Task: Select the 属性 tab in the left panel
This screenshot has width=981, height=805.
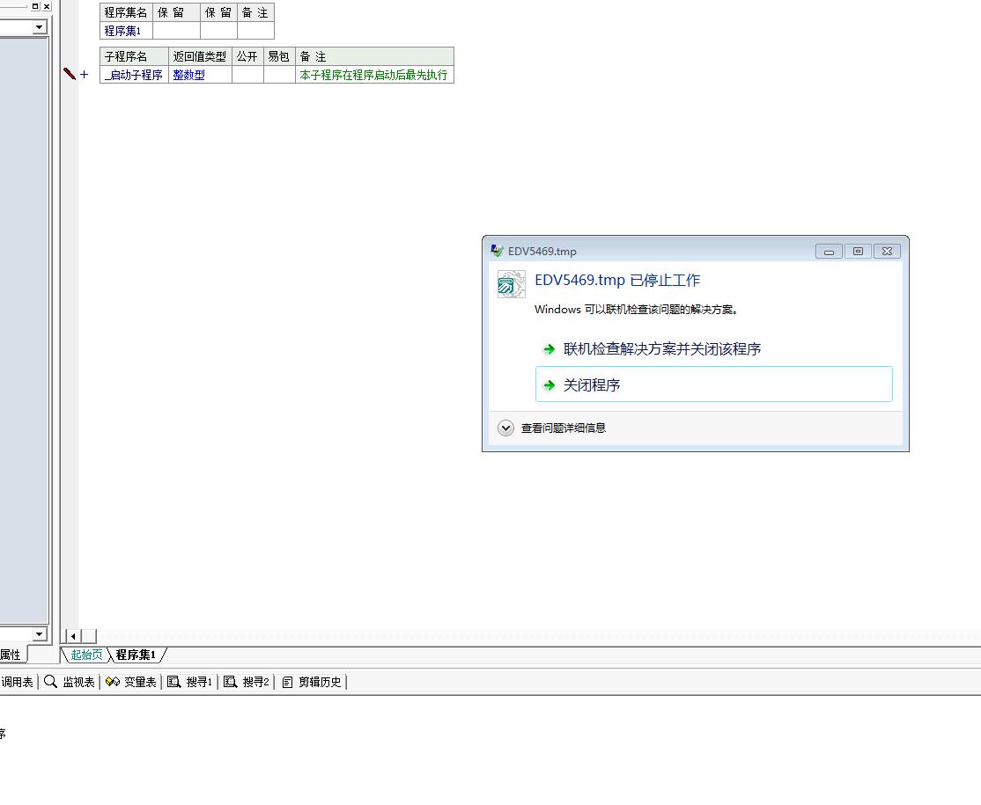Action: click(x=10, y=655)
